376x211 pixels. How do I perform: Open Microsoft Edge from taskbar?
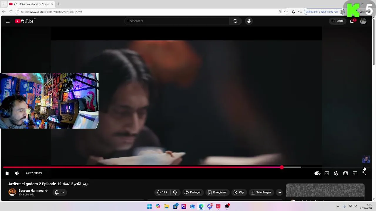pos(201,206)
